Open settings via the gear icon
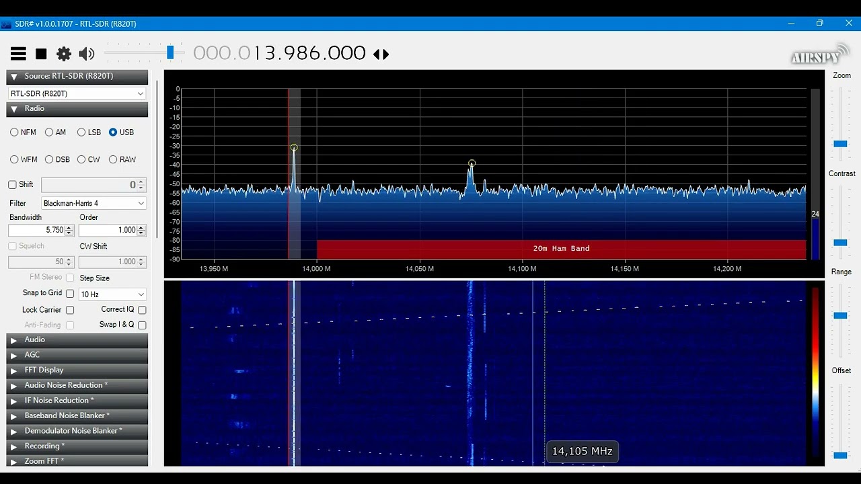 [x=64, y=54]
